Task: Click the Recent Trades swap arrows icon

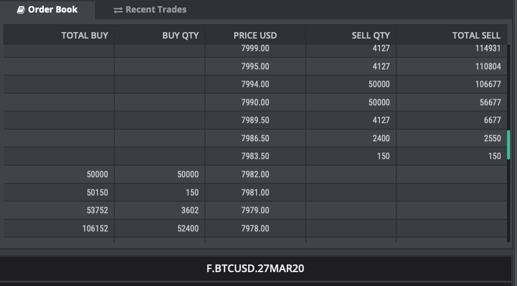Action: point(118,10)
